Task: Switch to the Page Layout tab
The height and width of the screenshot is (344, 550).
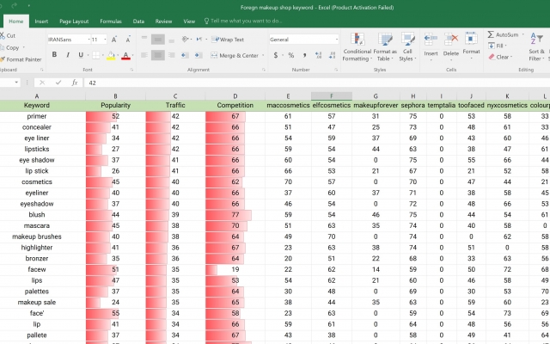Action: pos(74,21)
